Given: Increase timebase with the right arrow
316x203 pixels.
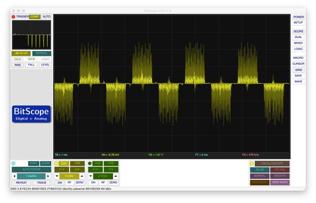Looking at the screenshot, I should pos(48,176).
